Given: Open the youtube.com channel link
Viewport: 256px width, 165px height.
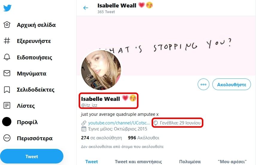Looking at the screenshot, I should coord(119,123).
